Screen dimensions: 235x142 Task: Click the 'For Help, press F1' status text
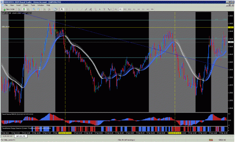pos(8,140)
